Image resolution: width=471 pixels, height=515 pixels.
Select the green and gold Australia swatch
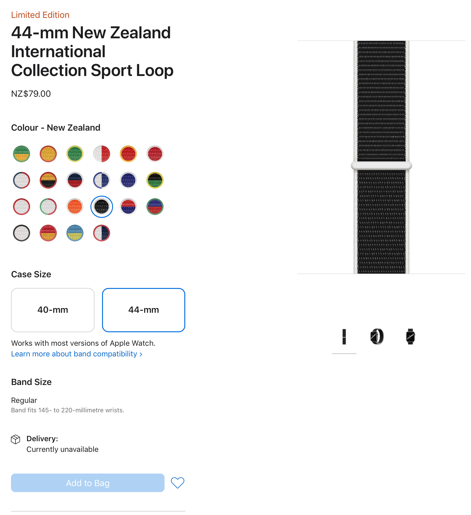pyautogui.click(x=21, y=154)
